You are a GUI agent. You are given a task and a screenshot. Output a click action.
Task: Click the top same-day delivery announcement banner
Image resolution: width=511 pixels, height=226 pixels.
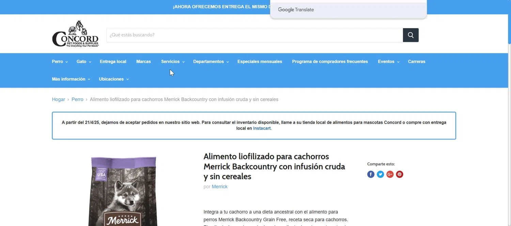click(221, 7)
